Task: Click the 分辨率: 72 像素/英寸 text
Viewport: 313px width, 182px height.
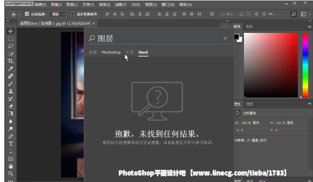Action: point(250,140)
